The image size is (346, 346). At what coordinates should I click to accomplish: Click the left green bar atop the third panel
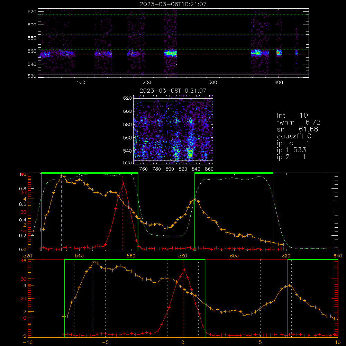pyautogui.click(x=90, y=173)
